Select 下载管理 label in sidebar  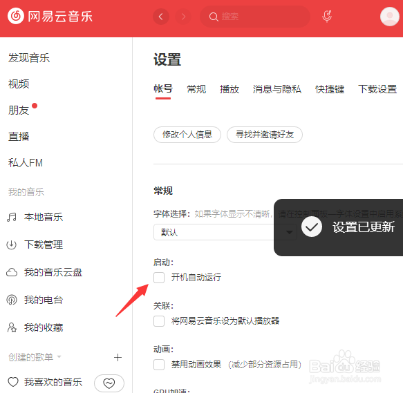[44, 245]
